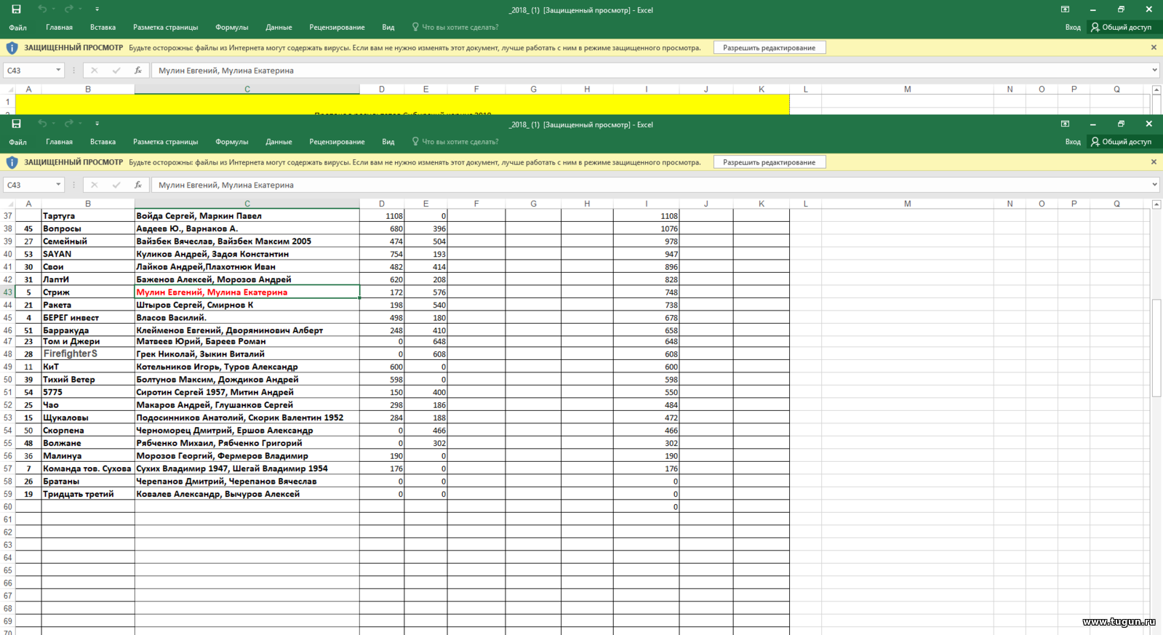Click Redo icon in front Excel window

pyautogui.click(x=68, y=124)
